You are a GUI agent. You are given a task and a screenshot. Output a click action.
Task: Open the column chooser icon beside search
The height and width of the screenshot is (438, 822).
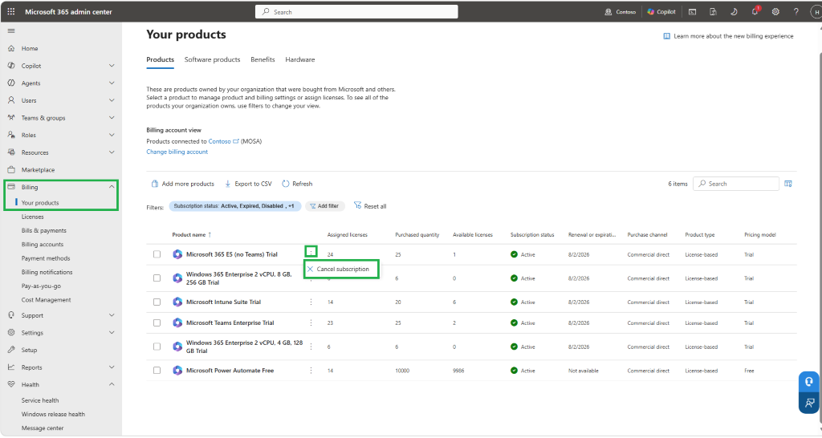tap(788, 184)
